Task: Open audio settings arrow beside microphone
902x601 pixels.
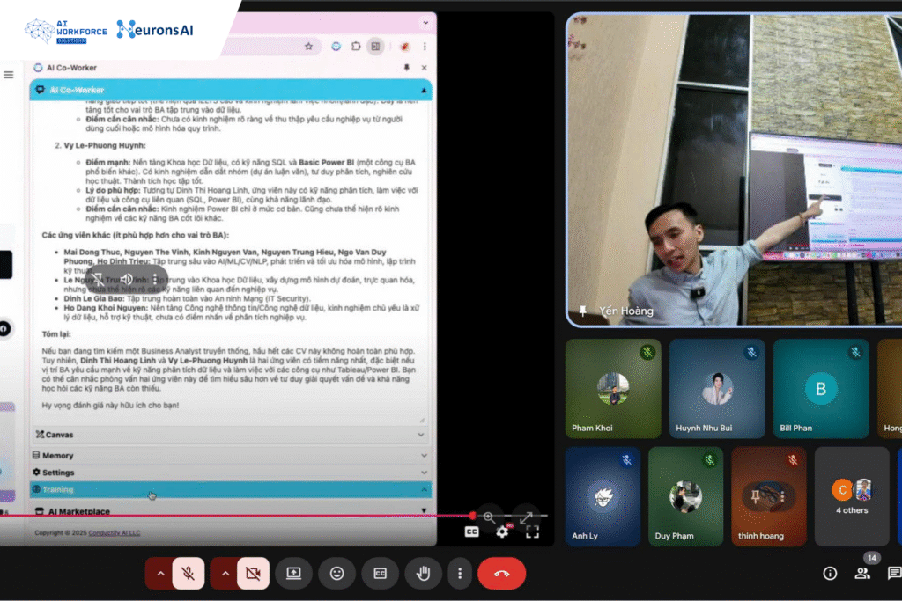Action: 159,573
